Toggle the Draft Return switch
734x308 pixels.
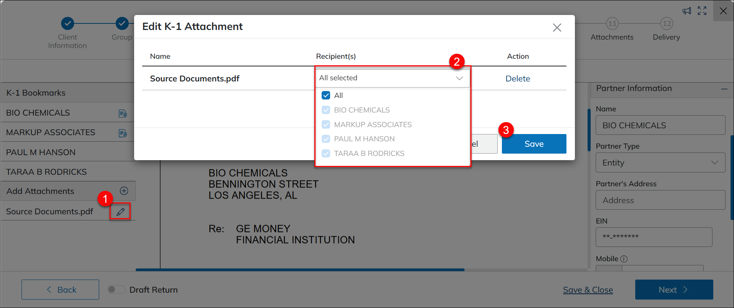coord(116,290)
